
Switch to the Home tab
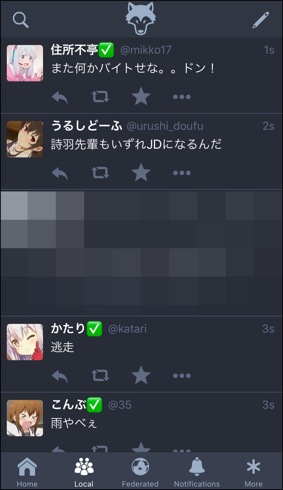[27, 472]
